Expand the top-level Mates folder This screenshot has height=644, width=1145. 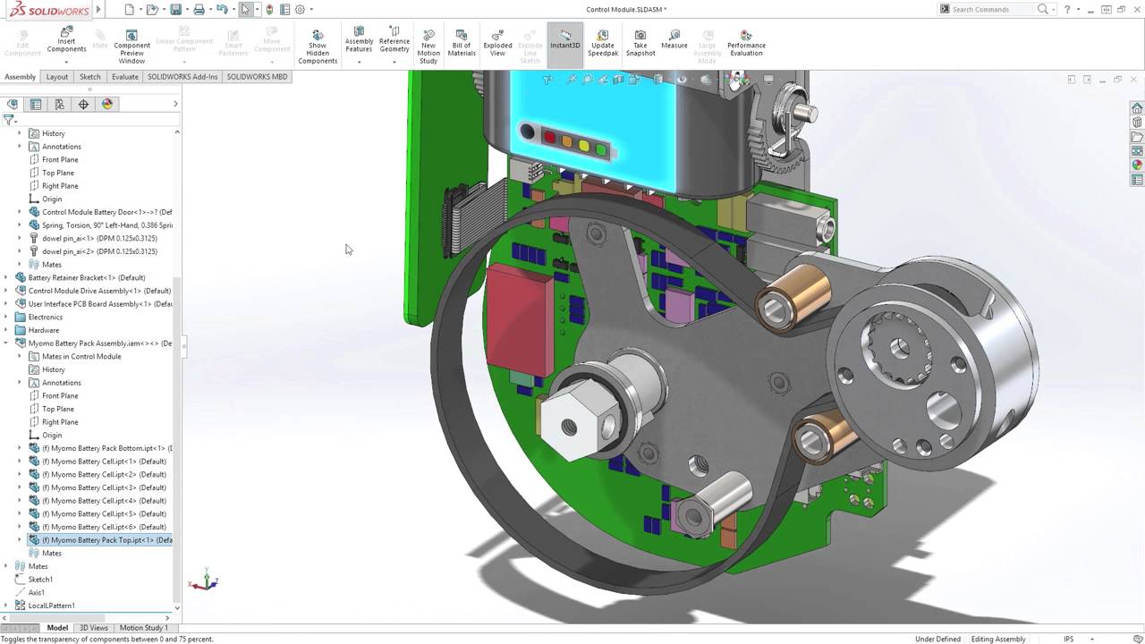click(x=6, y=566)
